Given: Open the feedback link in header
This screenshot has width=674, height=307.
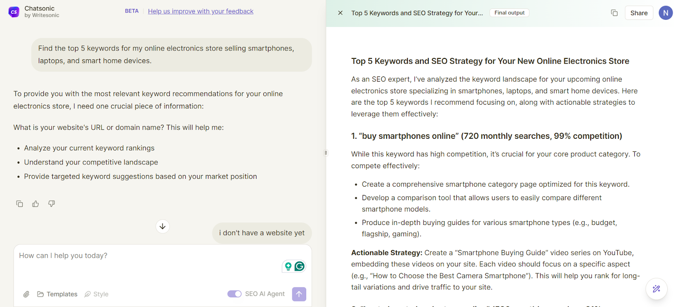Looking at the screenshot, I should (201, 11).
